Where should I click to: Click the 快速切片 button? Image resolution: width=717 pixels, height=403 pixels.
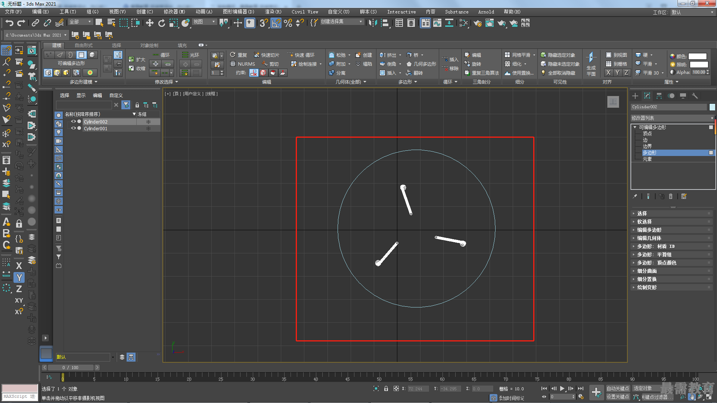coord(267,55)
